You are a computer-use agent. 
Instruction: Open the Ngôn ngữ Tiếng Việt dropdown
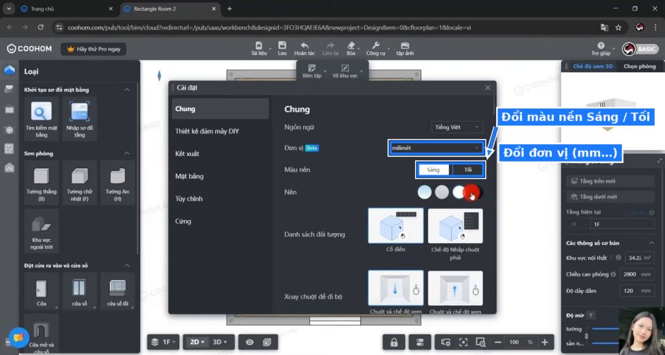tap(457, 127)
